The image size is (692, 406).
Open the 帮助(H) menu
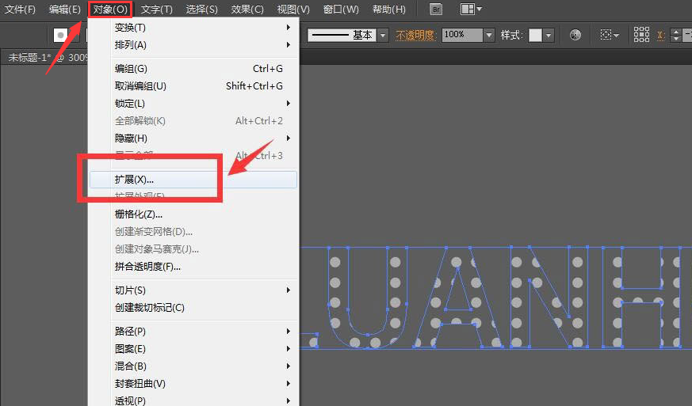point(389,9)
